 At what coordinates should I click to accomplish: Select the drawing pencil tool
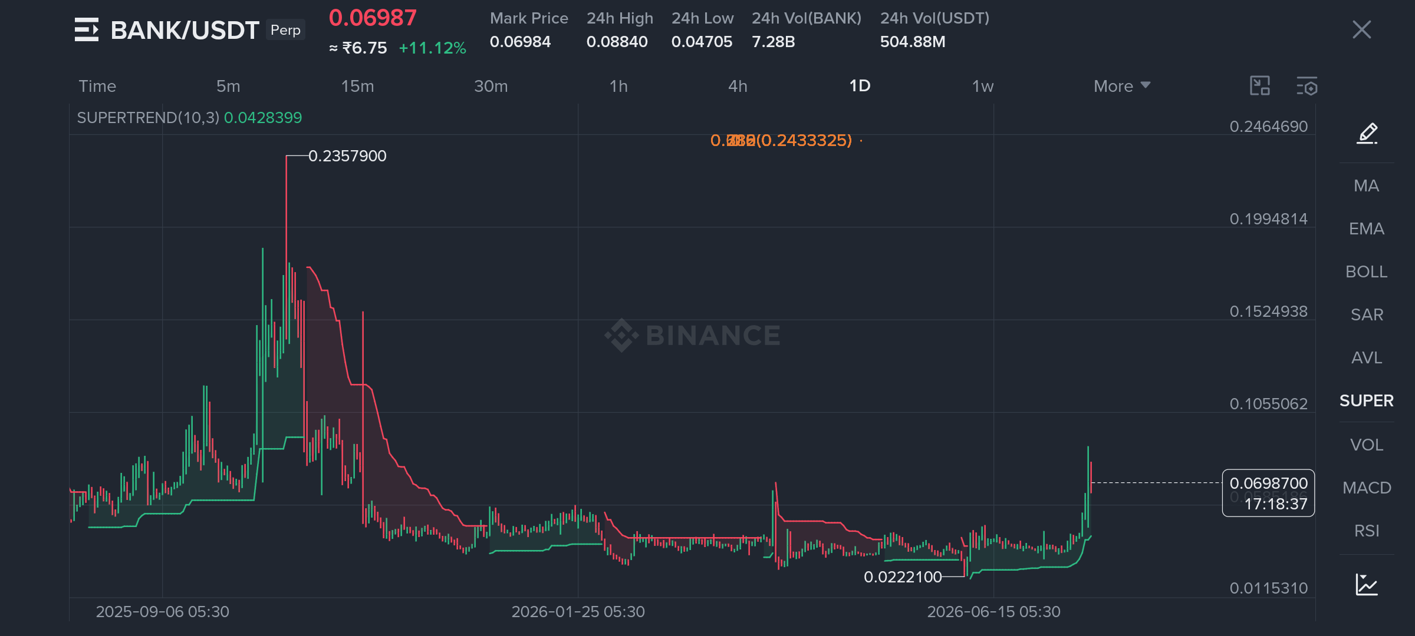pyautogui.click(x=1367, y=133)
